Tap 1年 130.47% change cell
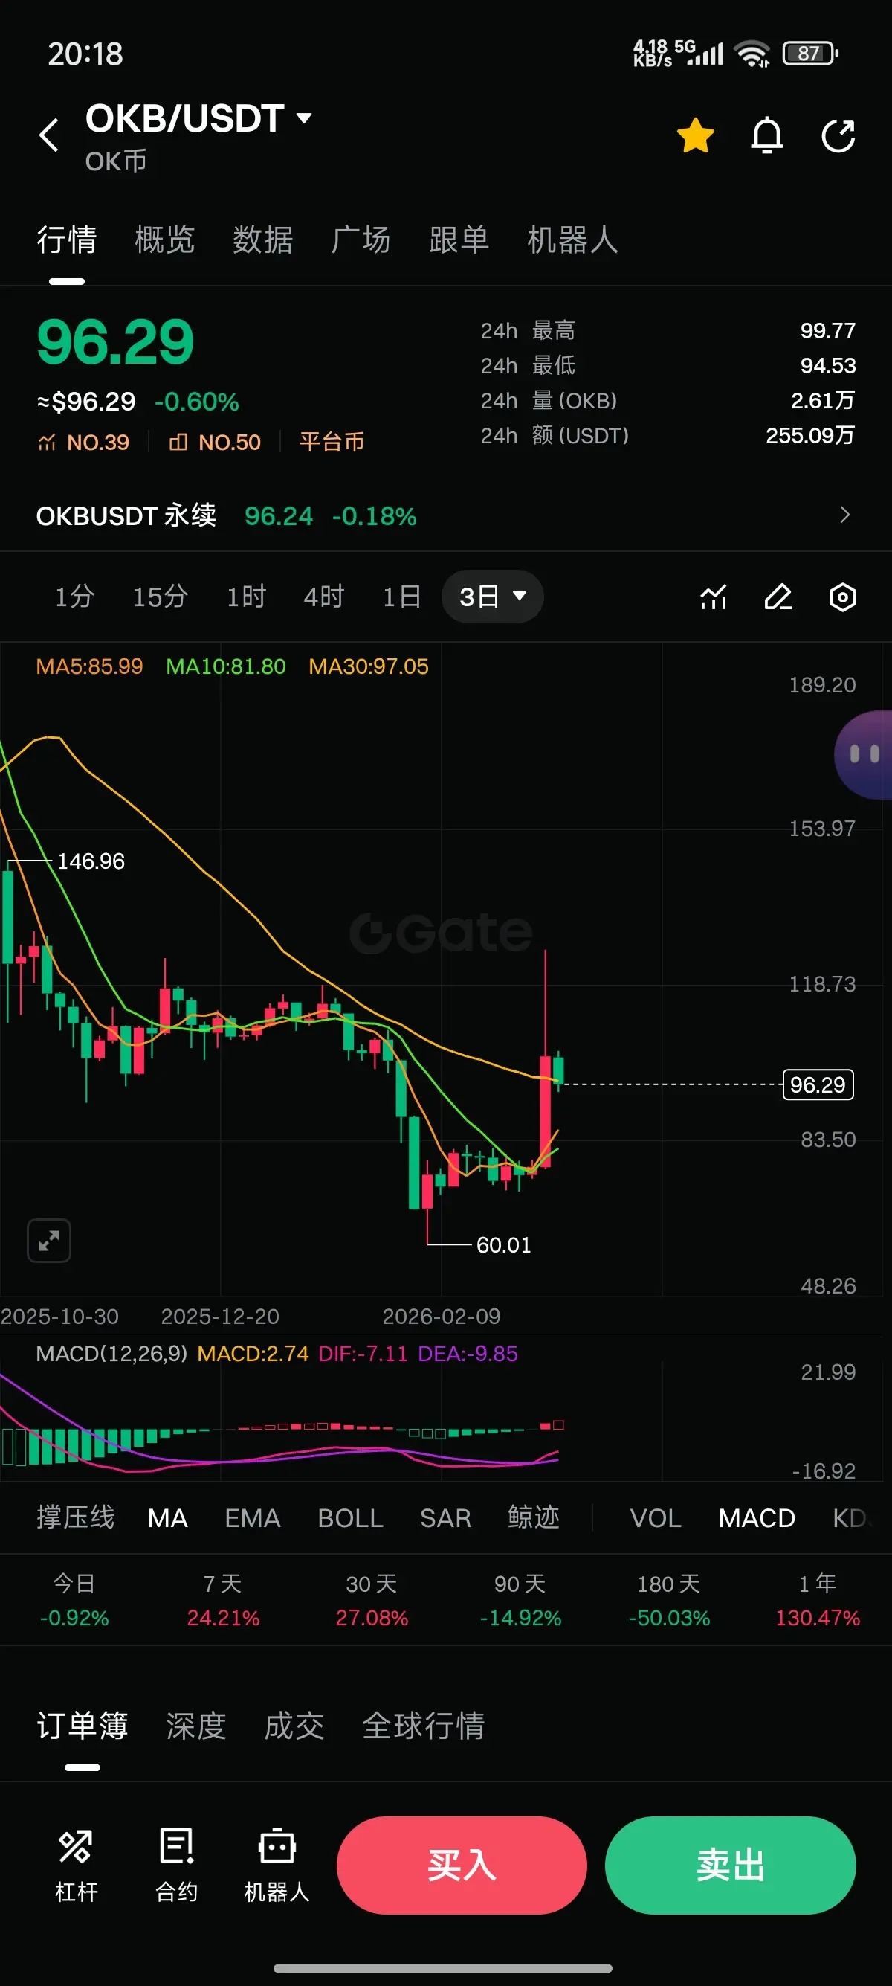The width and height of the screenshot is (892, 1986). click(x=817, y=1600)
